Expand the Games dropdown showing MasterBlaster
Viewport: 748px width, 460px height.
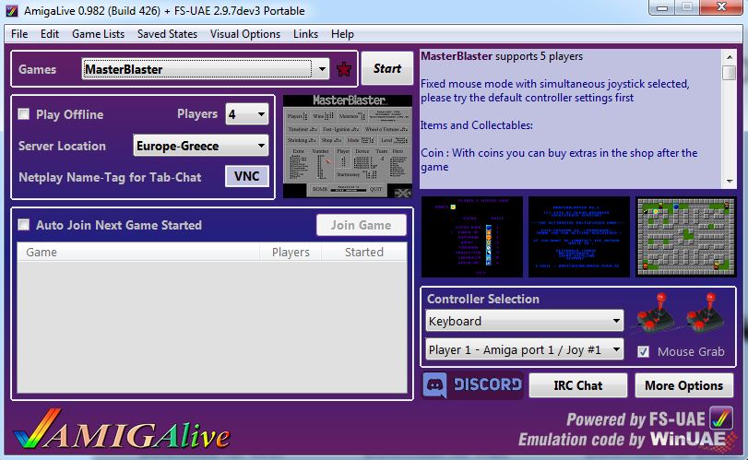click(321, 69)
